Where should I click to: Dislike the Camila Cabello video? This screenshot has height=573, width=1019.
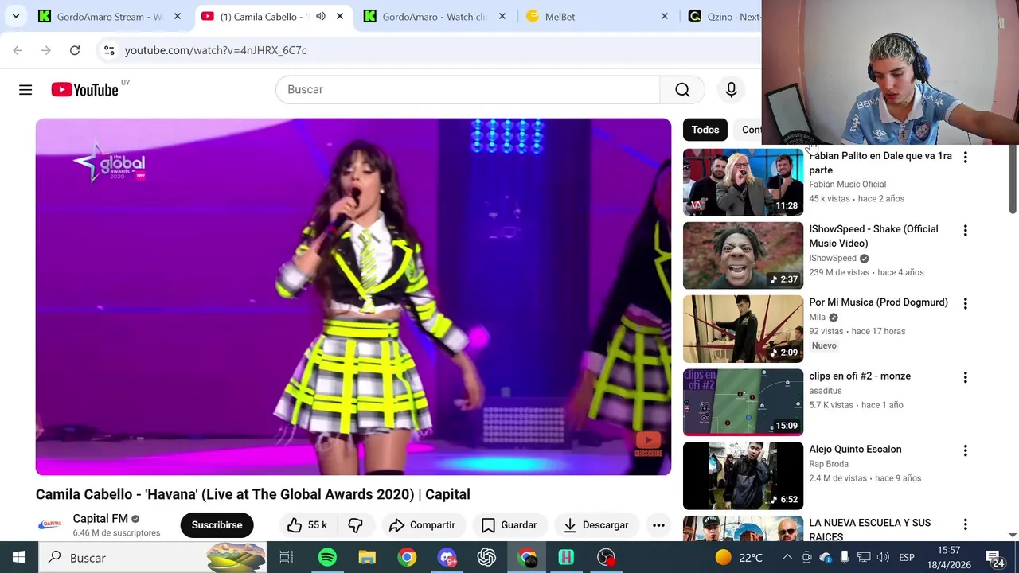point(356,525)
